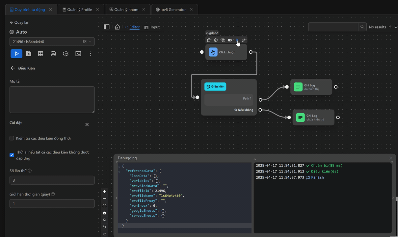Open the data table icon in the sidebar toolbar
Viewport: 398px width, 237px height.
pos(41,54)
